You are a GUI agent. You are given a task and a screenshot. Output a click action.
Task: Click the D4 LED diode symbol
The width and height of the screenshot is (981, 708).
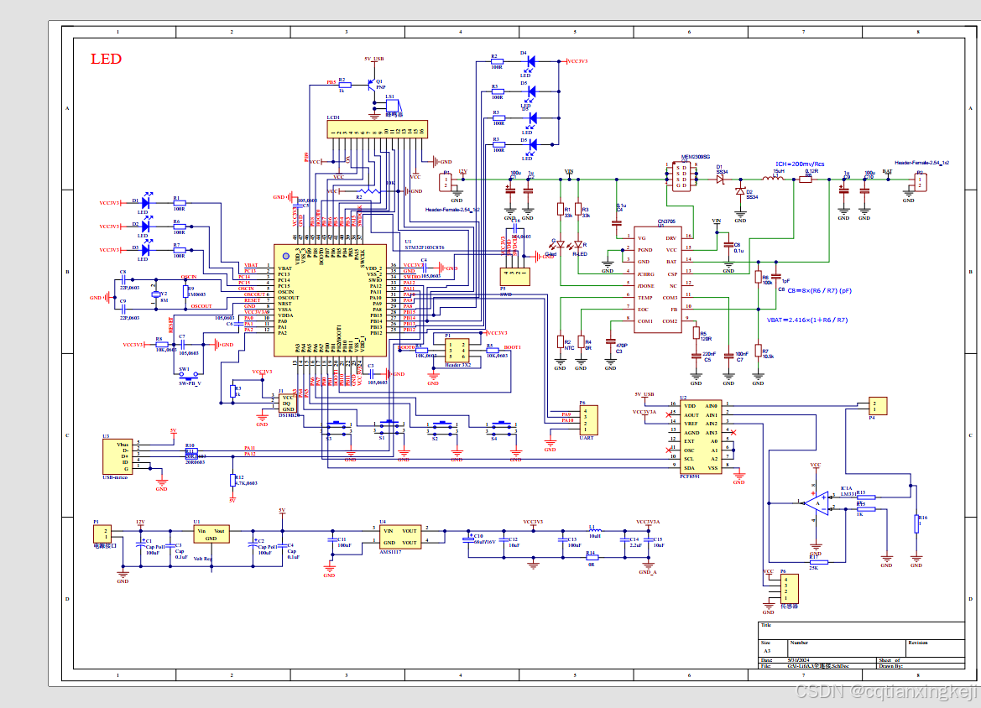[x=530, y=61]
